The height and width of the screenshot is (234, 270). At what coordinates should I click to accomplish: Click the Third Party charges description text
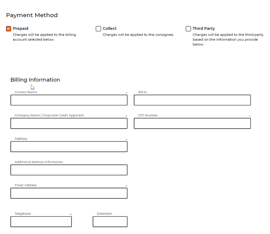coord(228,40)
